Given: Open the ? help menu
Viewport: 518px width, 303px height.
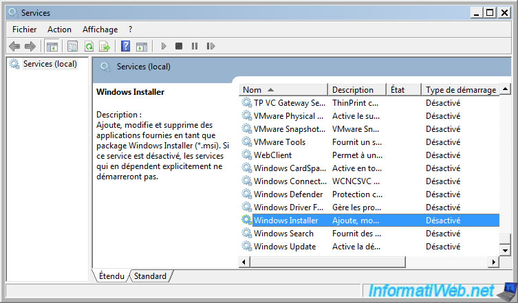Looking at the screenshot, I should 131,30.
